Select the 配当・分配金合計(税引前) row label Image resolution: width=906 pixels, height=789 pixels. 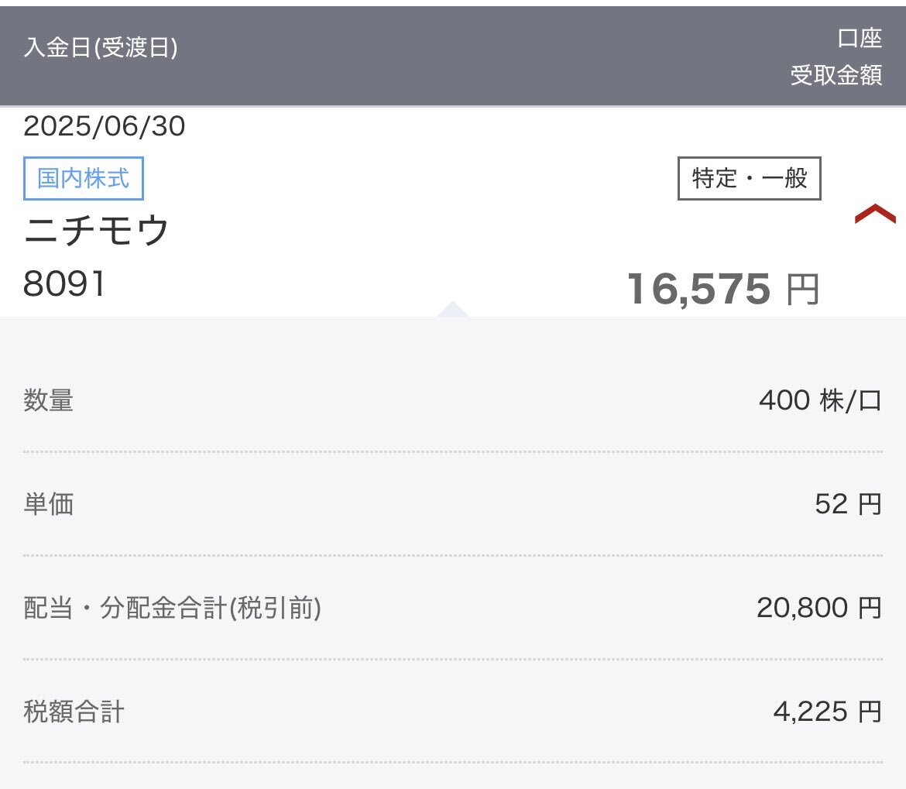[172, 608]
